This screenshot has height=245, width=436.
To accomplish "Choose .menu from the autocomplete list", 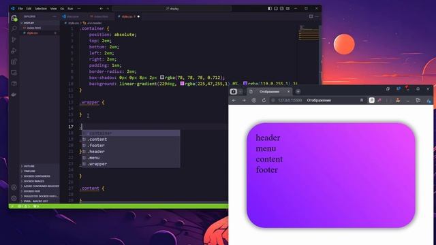I will pos(131,157).
